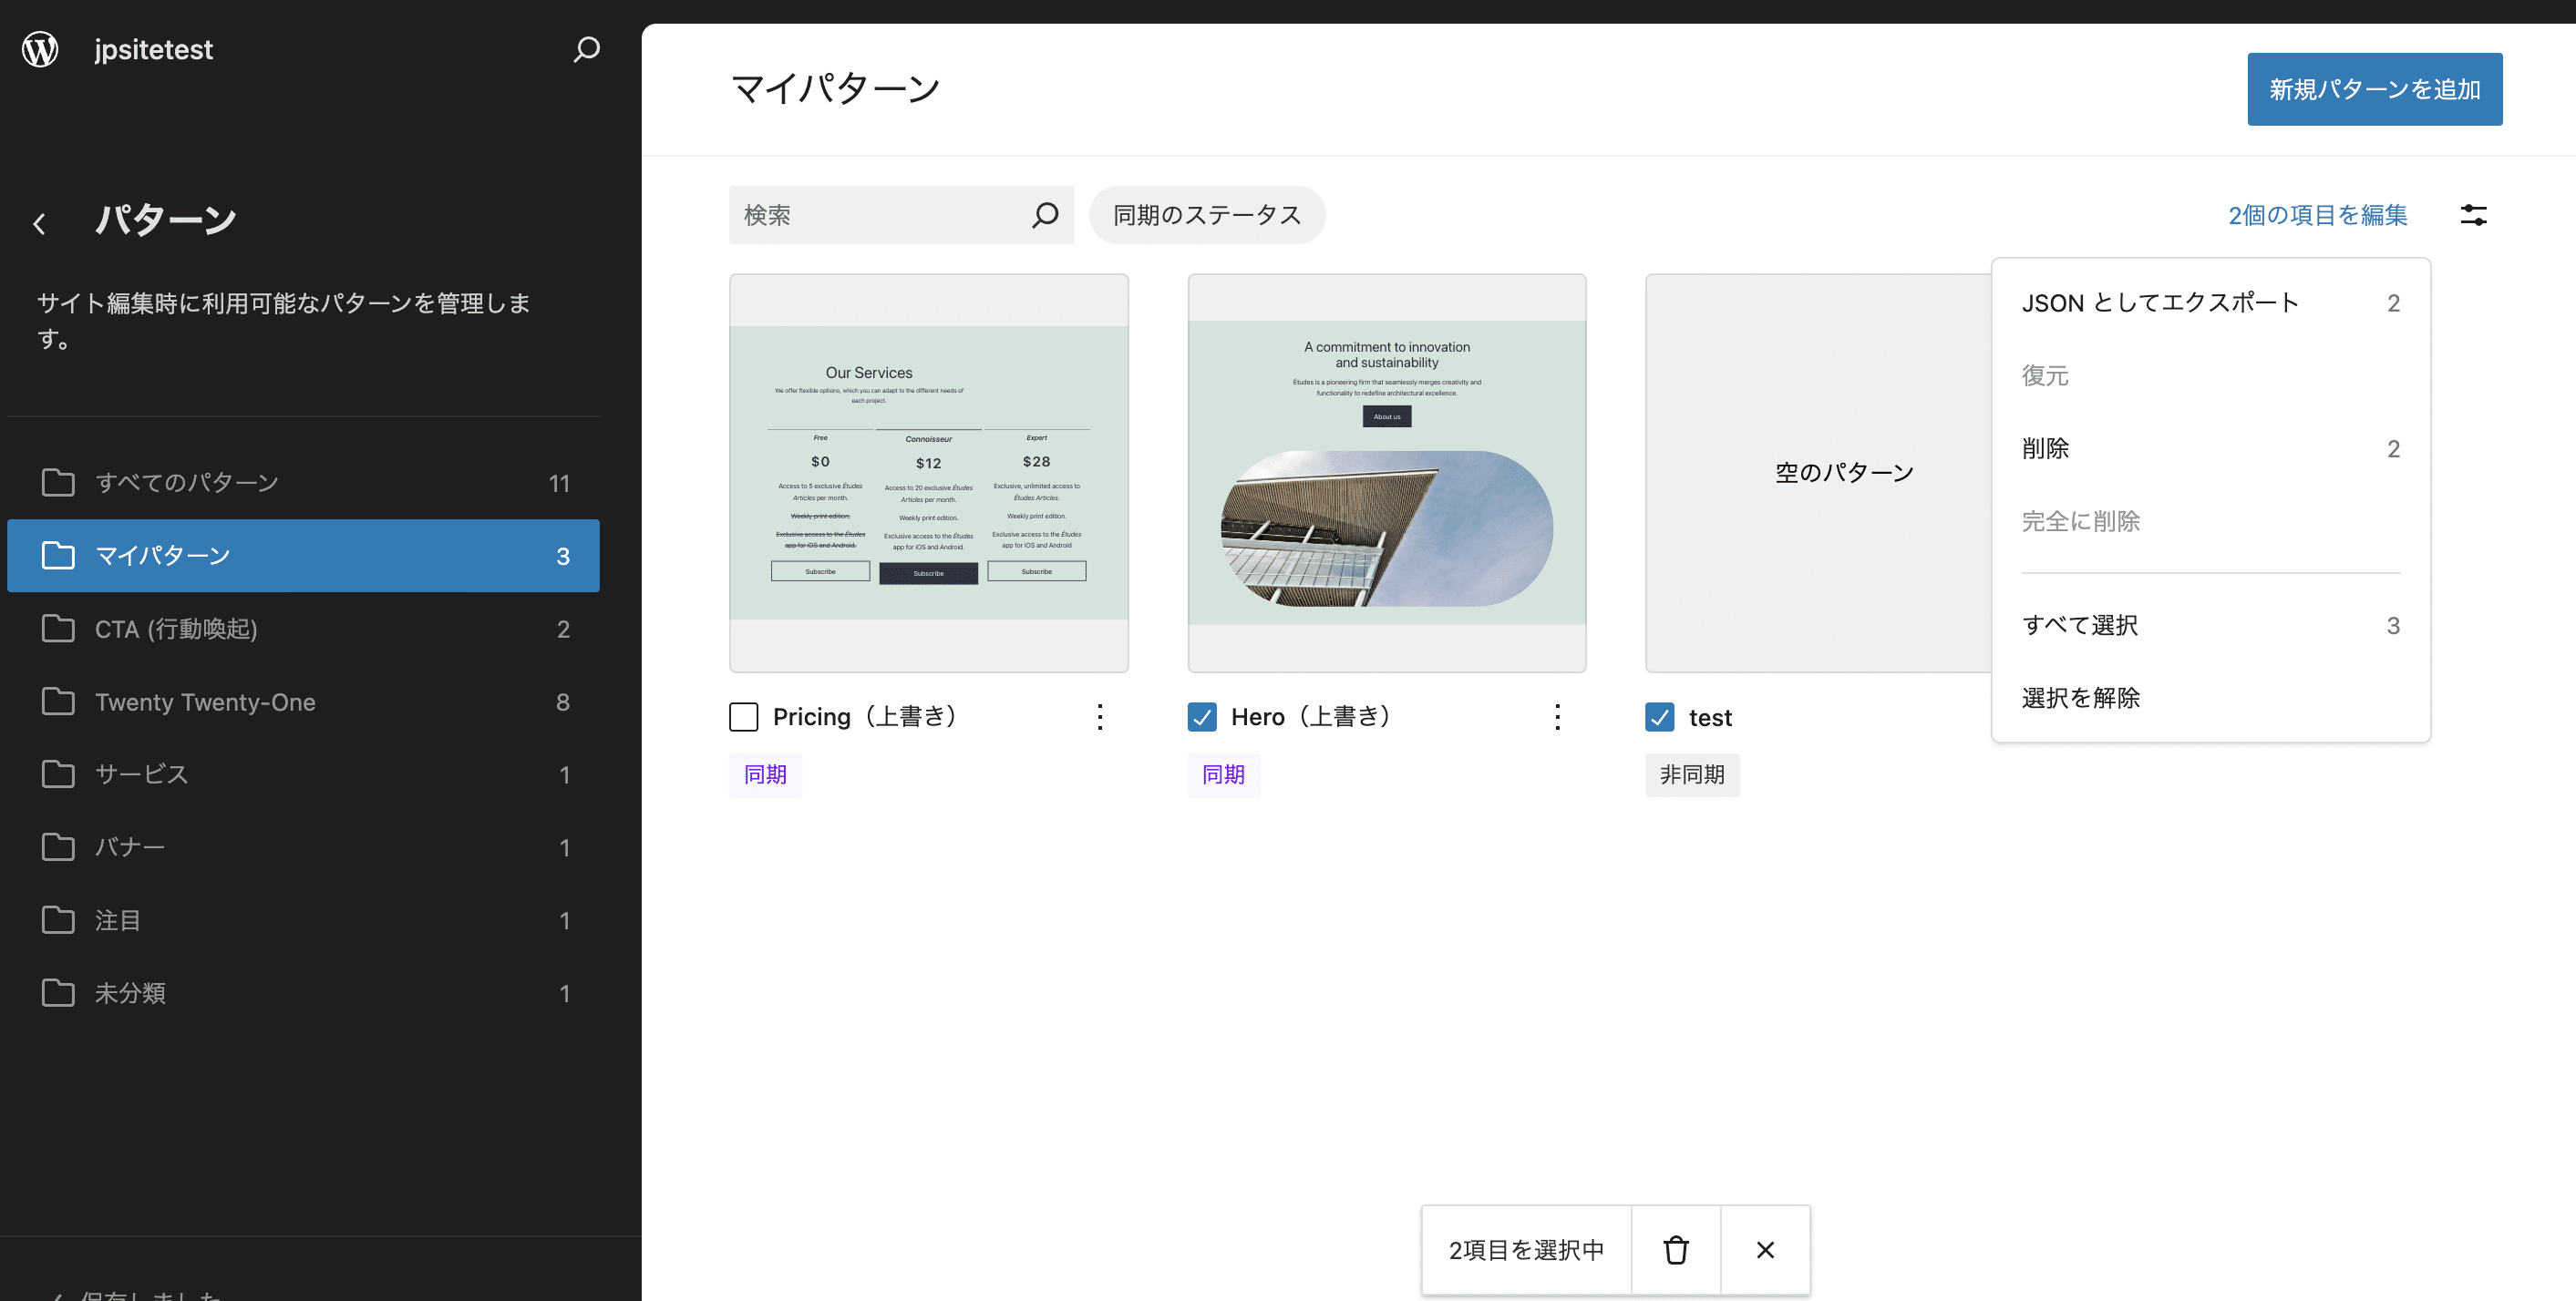Click folder icon next to 注目
The width and height of the screenshot is (2576, 1301).
click(58, 920)
